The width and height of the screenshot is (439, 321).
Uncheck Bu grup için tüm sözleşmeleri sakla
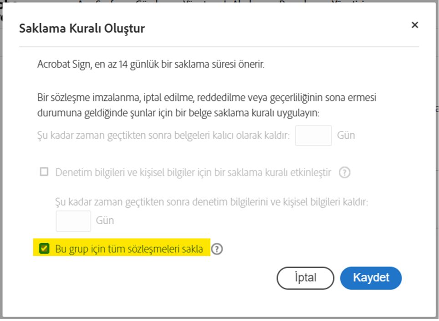pos(44,249)
